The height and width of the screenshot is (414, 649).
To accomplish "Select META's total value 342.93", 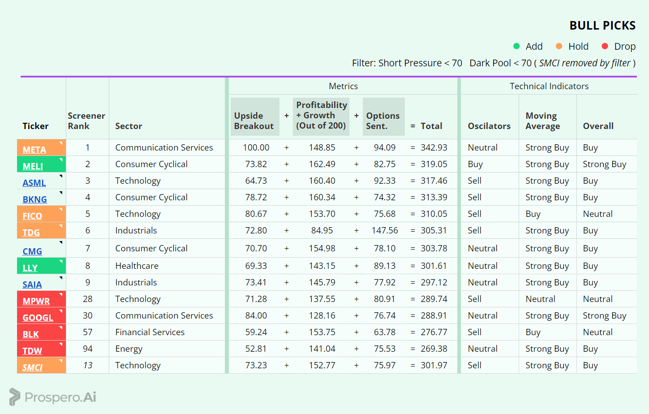I will coord(434,147).
